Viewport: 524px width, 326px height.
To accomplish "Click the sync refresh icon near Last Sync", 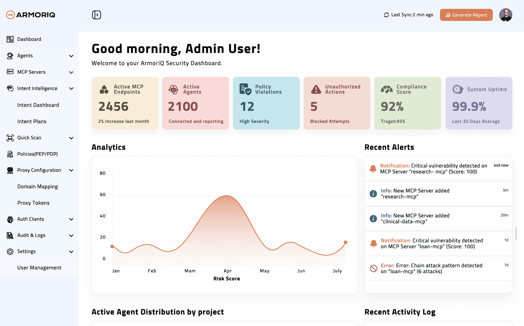I will coord(386,14).
